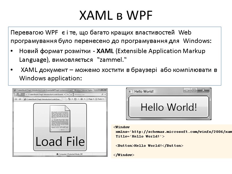Click the opening '<Window' code line

(x=121, y=127)
